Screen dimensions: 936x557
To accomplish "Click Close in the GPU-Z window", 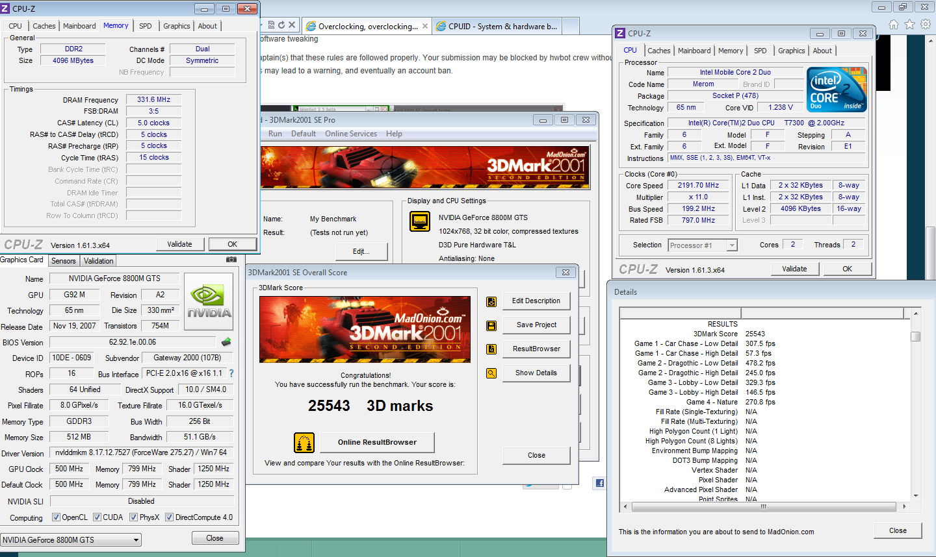I will pyautogui.click(x=214, y=538).
